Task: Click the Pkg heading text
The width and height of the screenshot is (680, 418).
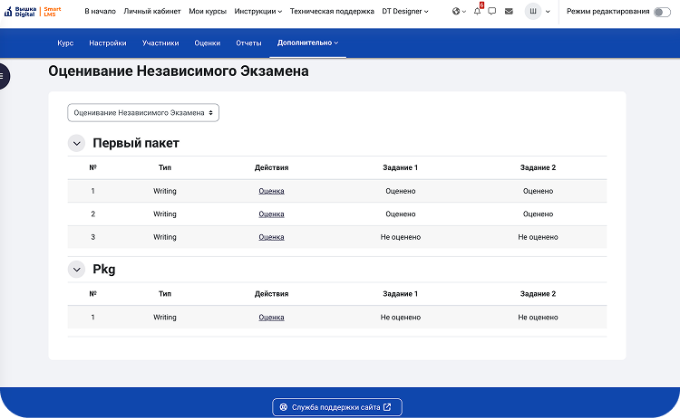Action: pyautogui.click(x=104, y=269)
